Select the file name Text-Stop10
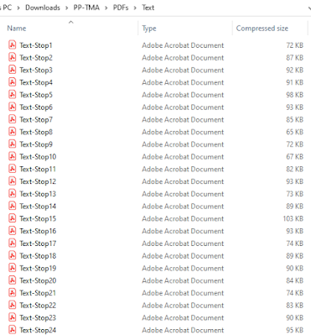The width and height of the screenshot is (311, 335). pos(38,157)
